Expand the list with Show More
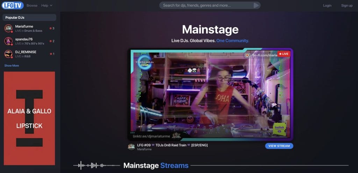The width and height of the screenshot is (358, 173). pyautogui.click(x=12, y=66)
